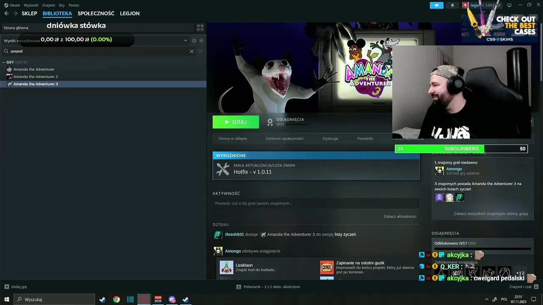Viewport: 543px width, 305px height.
Task: Open the SPOŁECZNOŚĆ tab
Action: [96, 14]
